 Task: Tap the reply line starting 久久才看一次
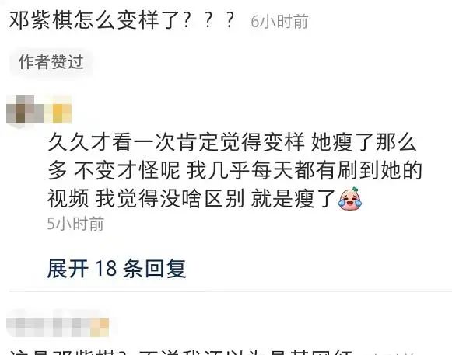pyautogui.click(x=232, y=142)
